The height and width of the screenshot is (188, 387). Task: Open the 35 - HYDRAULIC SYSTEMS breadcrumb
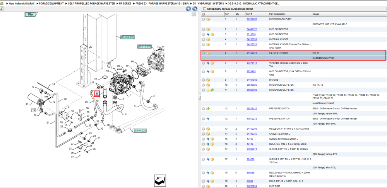point(209,4)
